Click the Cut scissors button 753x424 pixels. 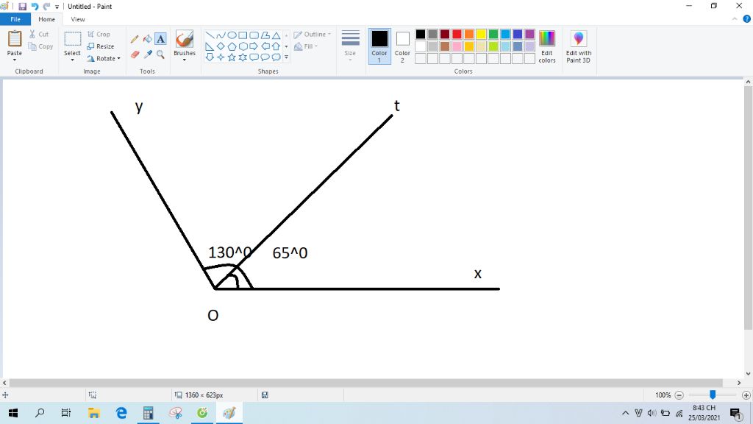coord(39,34)
